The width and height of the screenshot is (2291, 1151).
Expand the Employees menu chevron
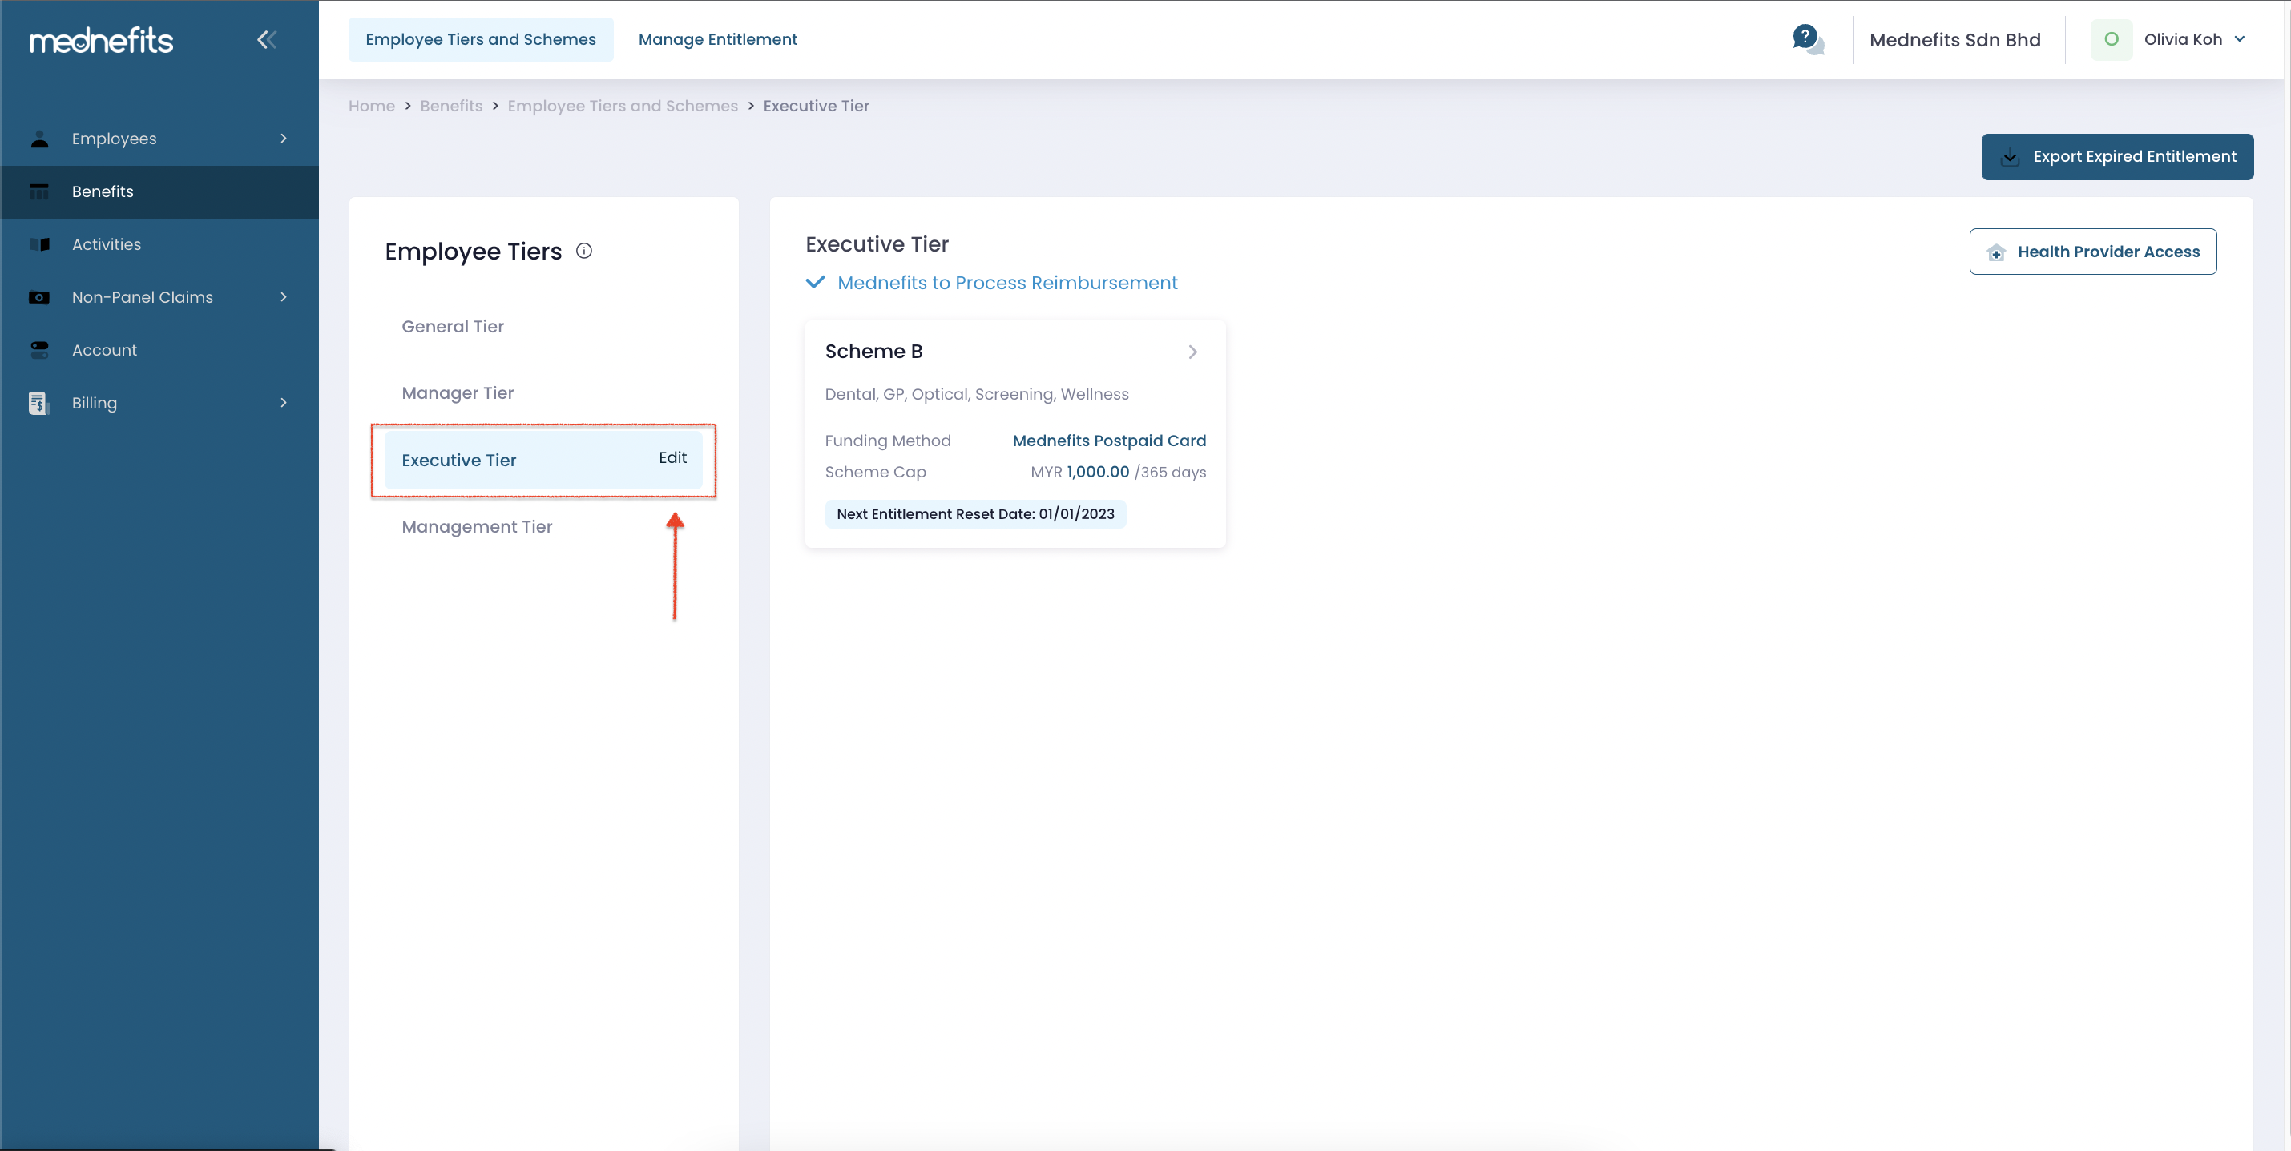pyautogui.click(x=283, y=138)
